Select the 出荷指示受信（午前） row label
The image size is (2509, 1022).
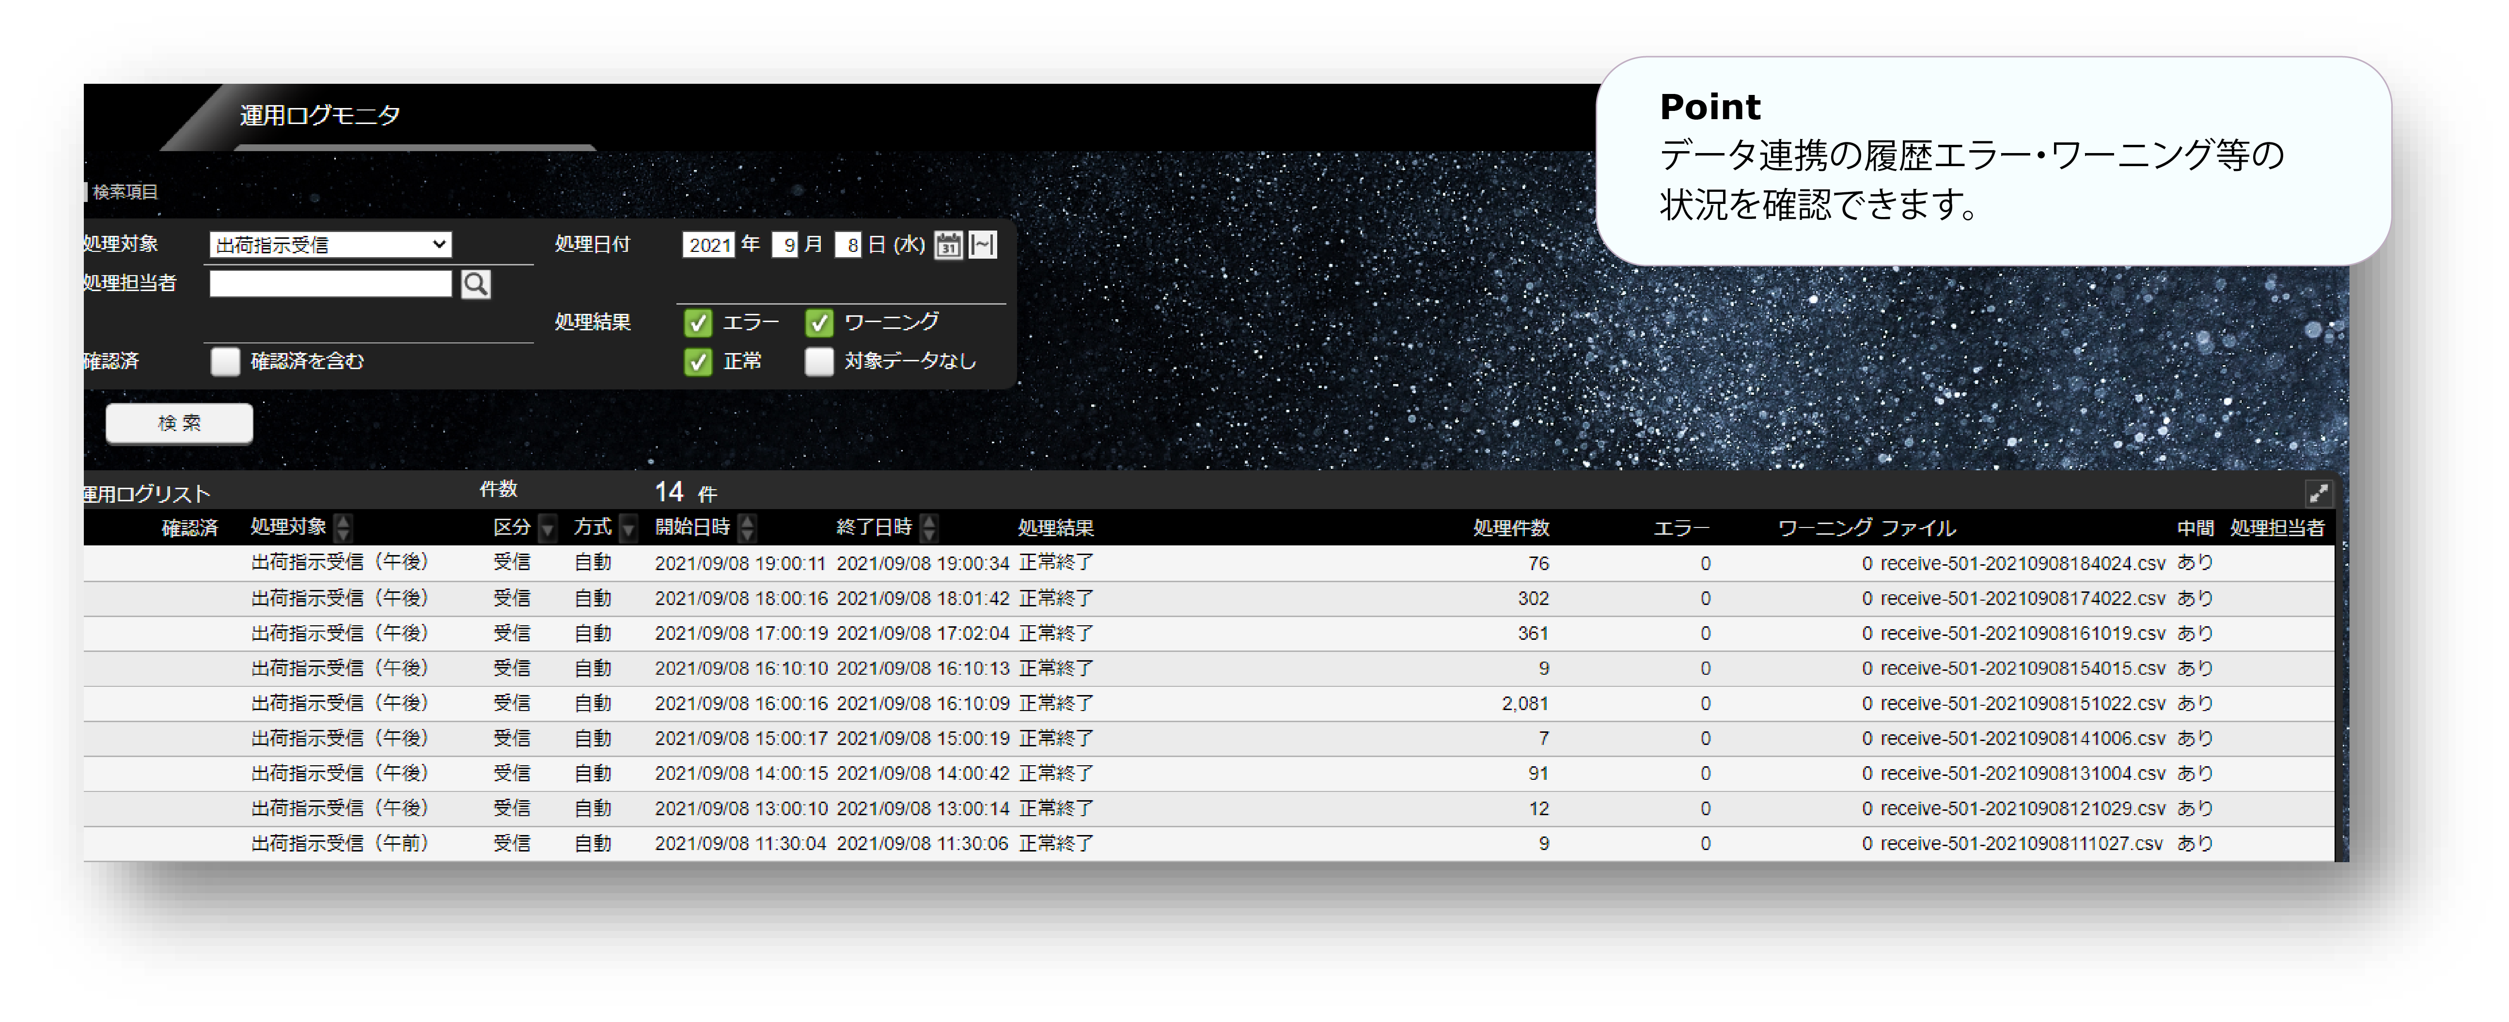[340, 844]
